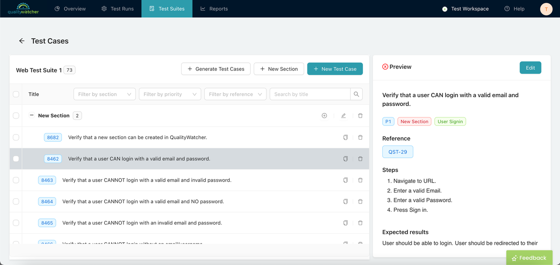Screen dimensions: 560x265
Task: Add a test case to New Section via plus-circle icon
Action: [x=324, y=116]
